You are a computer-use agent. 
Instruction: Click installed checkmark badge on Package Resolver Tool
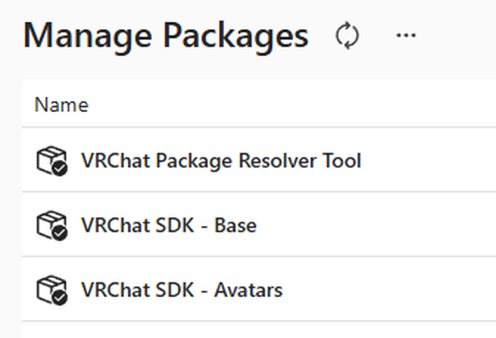pos(60,168)
